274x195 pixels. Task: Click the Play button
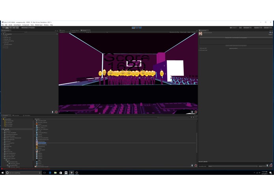coord(133,28)
